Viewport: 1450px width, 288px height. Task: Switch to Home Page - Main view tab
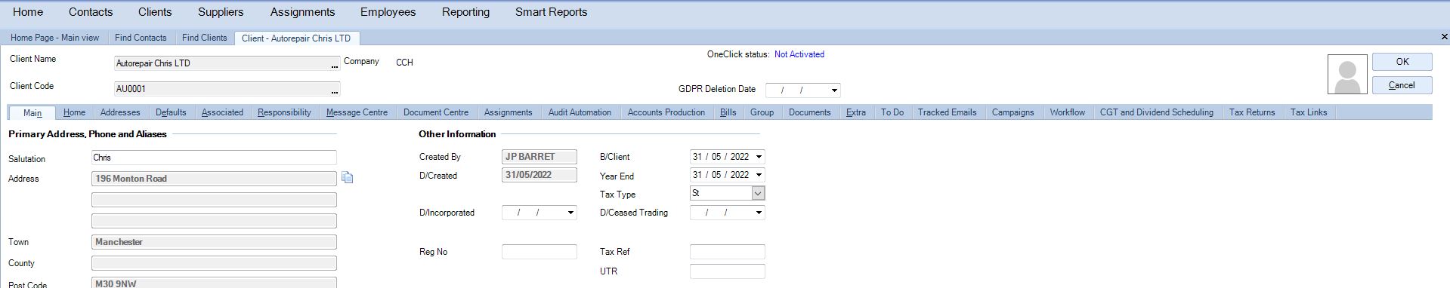[54, 38]
